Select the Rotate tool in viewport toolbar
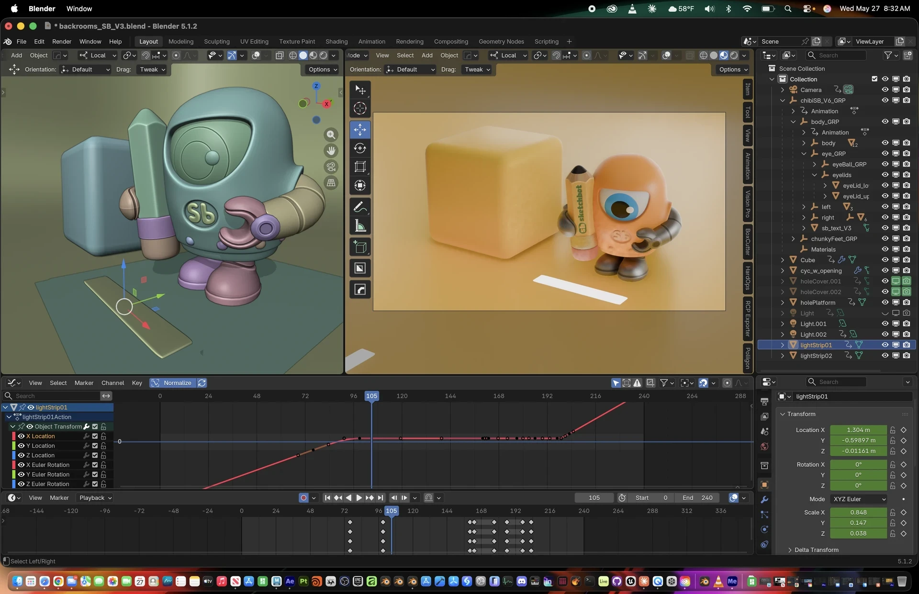 point(360,148)
